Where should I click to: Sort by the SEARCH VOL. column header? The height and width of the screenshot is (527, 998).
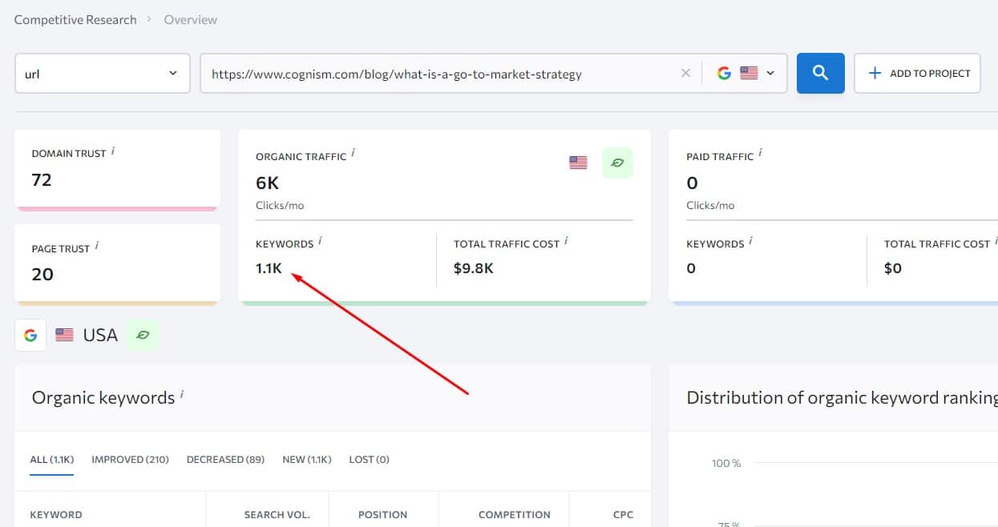coord(277,515)
